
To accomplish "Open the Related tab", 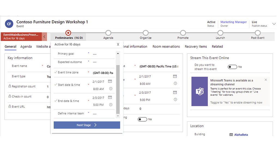I will tap(217, 47).
